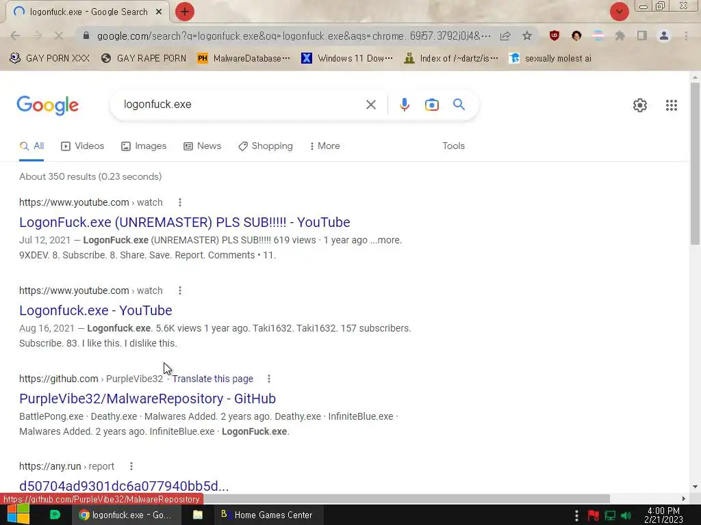
Task: Bookmark this page with the star icon
Action: [x=527, y=36]
